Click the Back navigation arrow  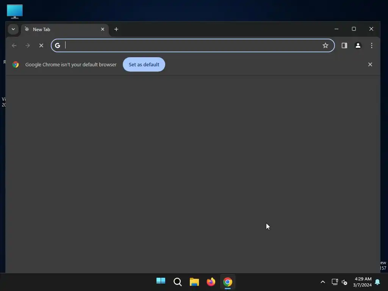click(14, 45)
